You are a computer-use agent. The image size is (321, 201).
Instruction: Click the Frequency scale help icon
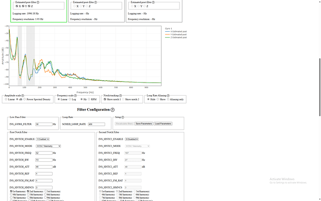[77, 95]
